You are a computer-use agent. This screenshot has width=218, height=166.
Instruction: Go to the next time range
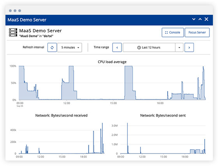click(189, 47)
